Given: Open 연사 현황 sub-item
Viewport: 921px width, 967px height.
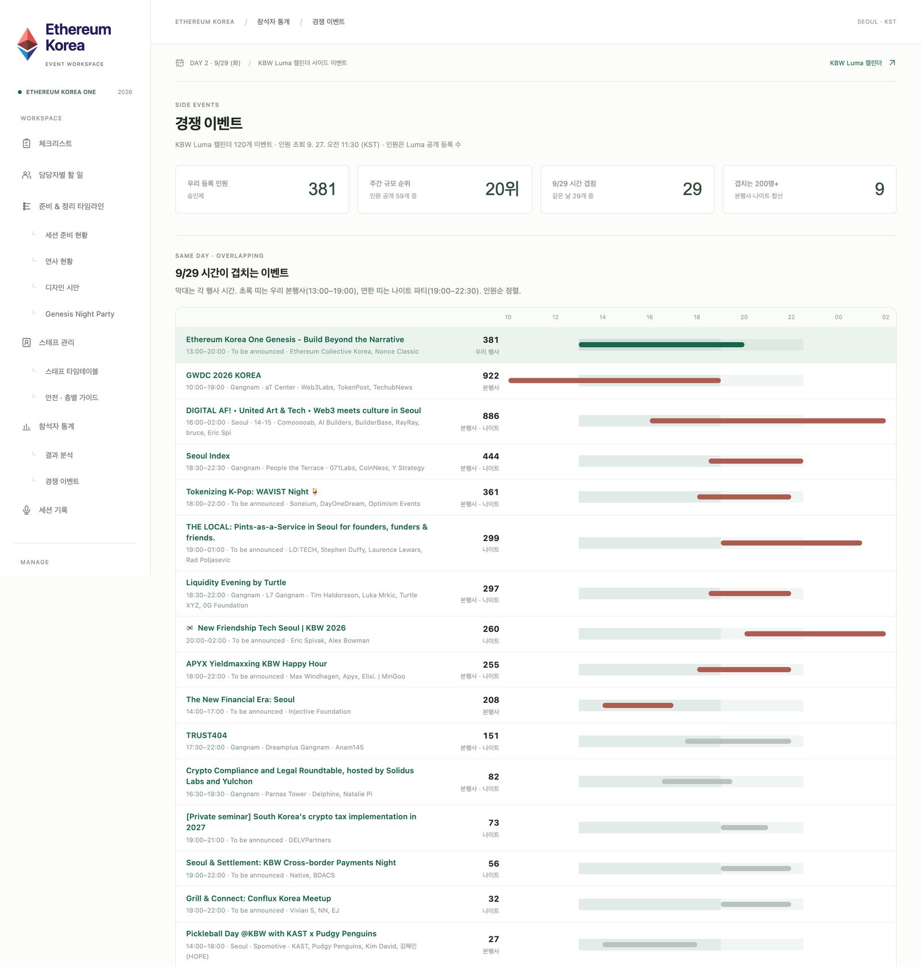Looking at the screenshot, I should point(59,261).
